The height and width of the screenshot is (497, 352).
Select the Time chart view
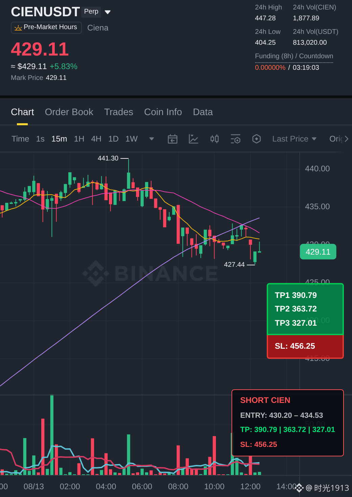[20, 139]
